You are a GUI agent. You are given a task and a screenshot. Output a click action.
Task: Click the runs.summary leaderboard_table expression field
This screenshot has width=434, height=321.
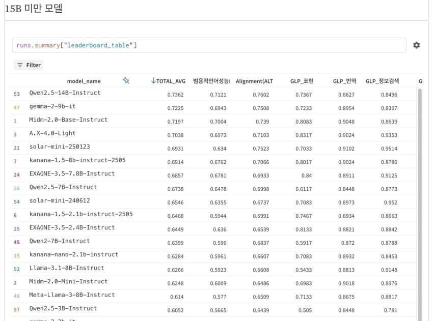(209, 45)
